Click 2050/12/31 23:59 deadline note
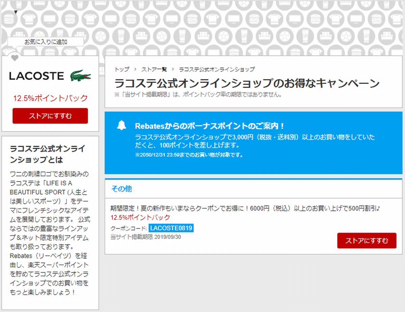This screenshot has width=405, height=312. coord(189,155)
